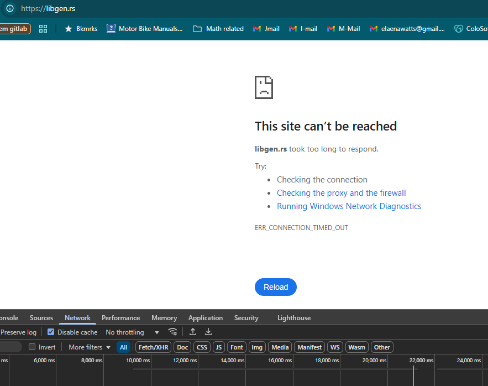
Task: Filter requests by Img type
Action: click(257, 347)
